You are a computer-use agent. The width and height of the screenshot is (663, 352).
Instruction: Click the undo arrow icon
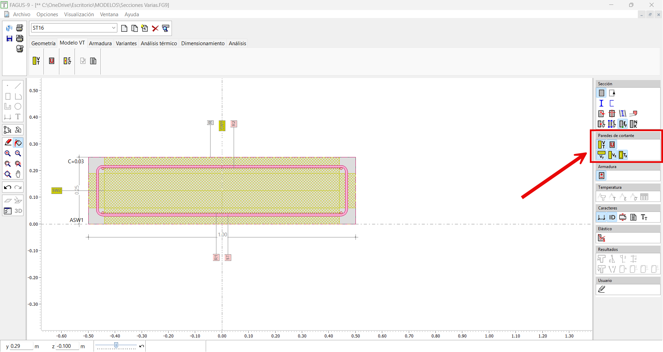point(8,187)
